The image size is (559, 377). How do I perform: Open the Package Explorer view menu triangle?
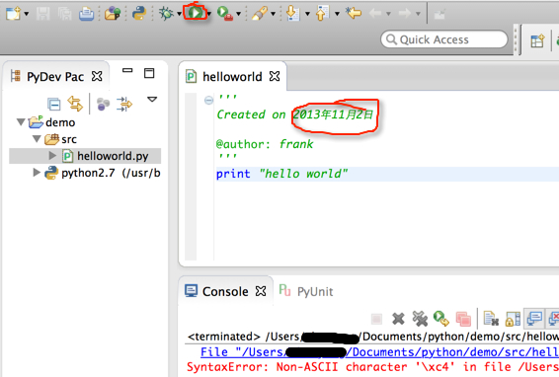click(x=152, y=99)
